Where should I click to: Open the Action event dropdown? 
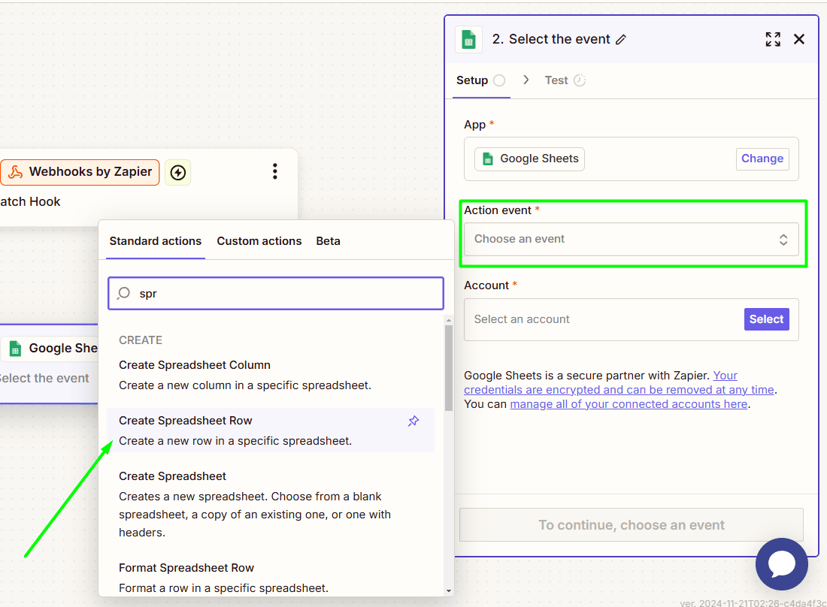pyautogui.click(x=632, y=239)
